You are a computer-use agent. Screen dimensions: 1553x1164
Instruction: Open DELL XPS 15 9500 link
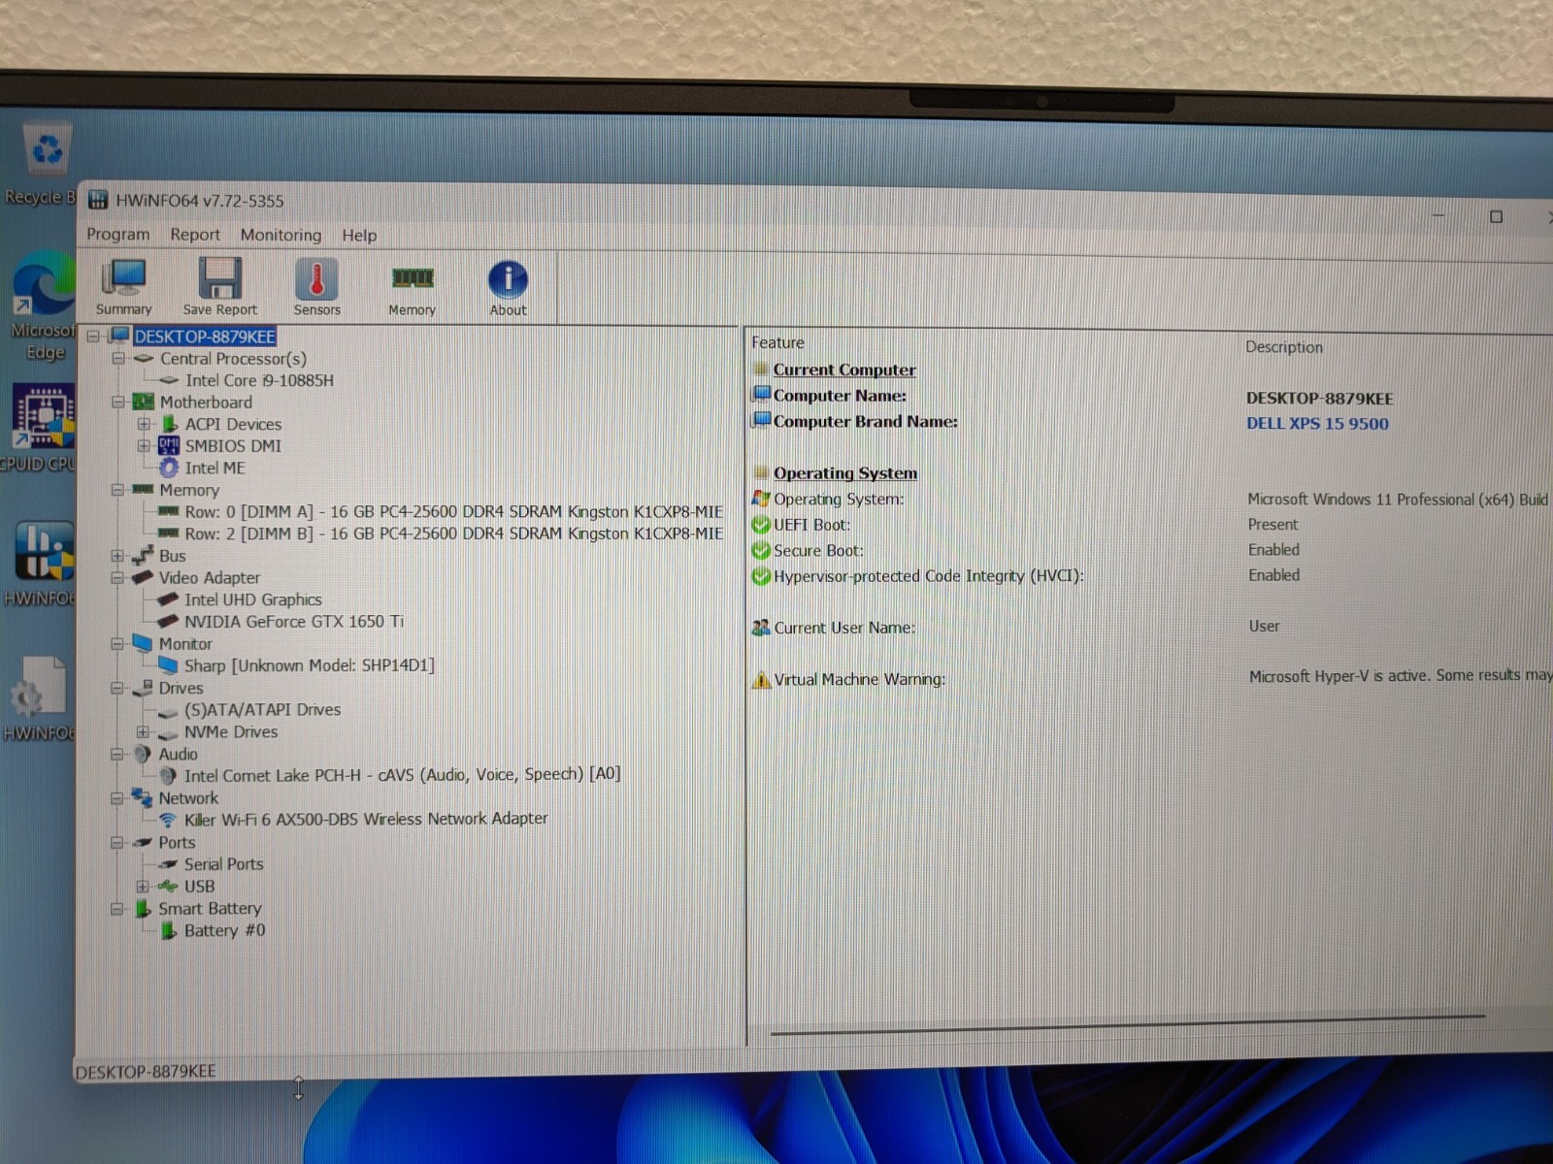[1317, 424]
